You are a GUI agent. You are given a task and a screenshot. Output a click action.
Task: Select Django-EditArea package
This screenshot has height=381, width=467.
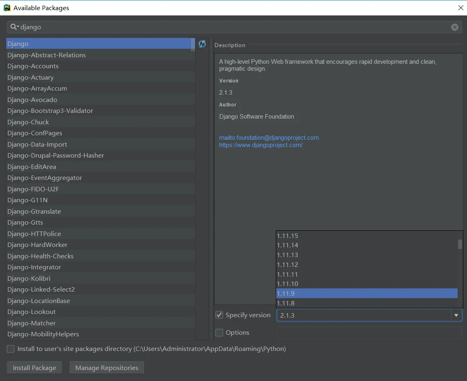pos(100,167)
